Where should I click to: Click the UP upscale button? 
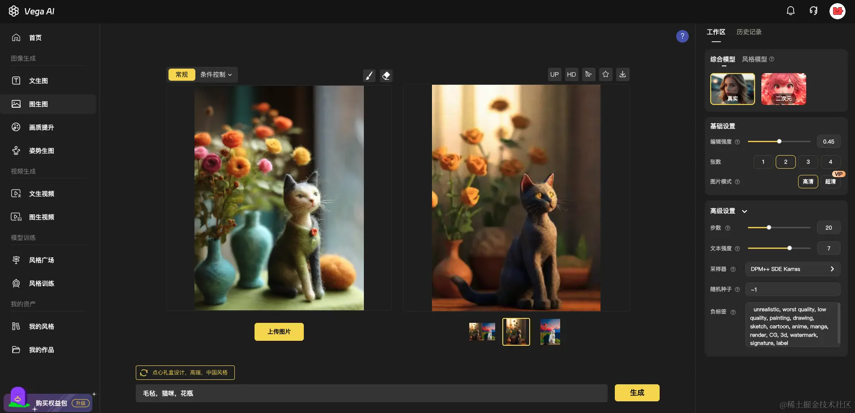(x=554, y=74)
